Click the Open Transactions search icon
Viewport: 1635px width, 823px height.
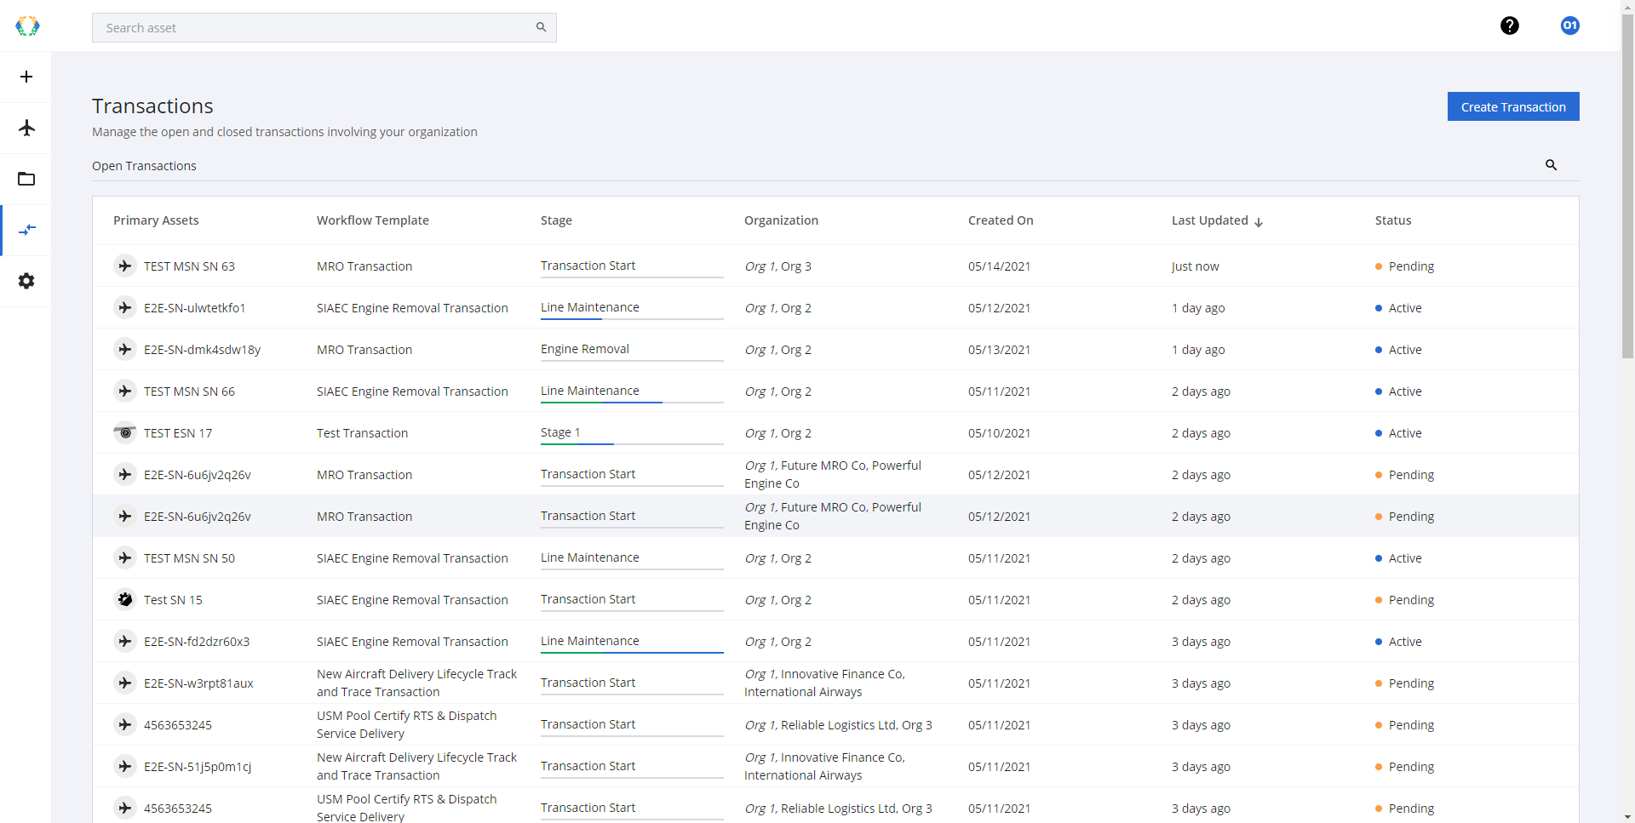click(1551, 165)
